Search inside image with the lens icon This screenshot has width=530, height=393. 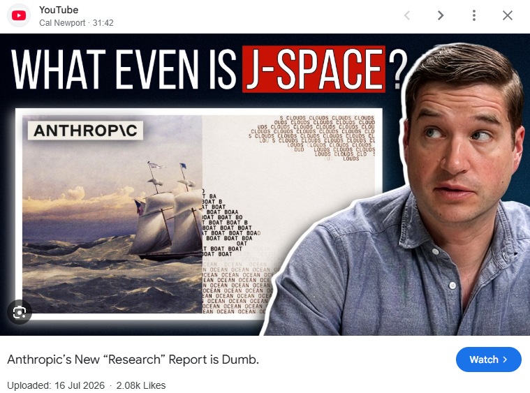coord(20,312)
